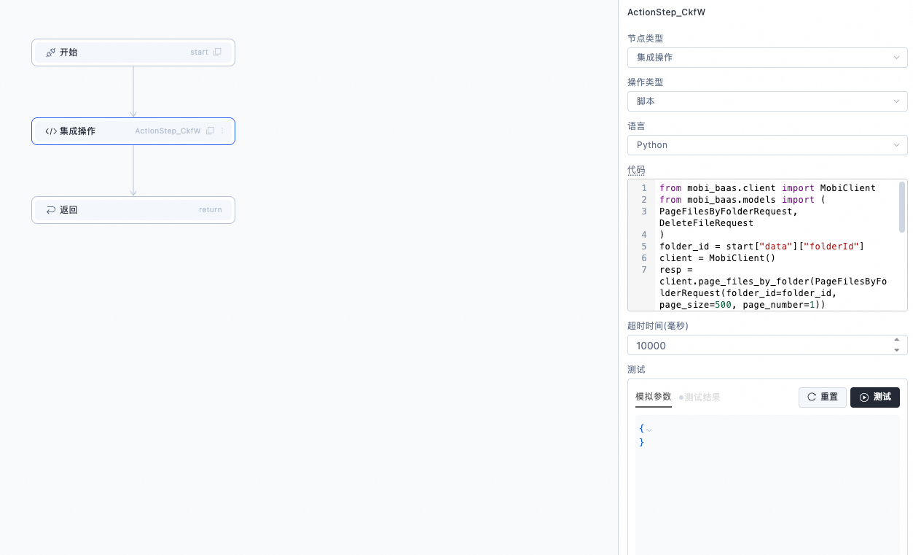
Task: Click line 1 import MobiClient code
Action: (x=767, y=188)
